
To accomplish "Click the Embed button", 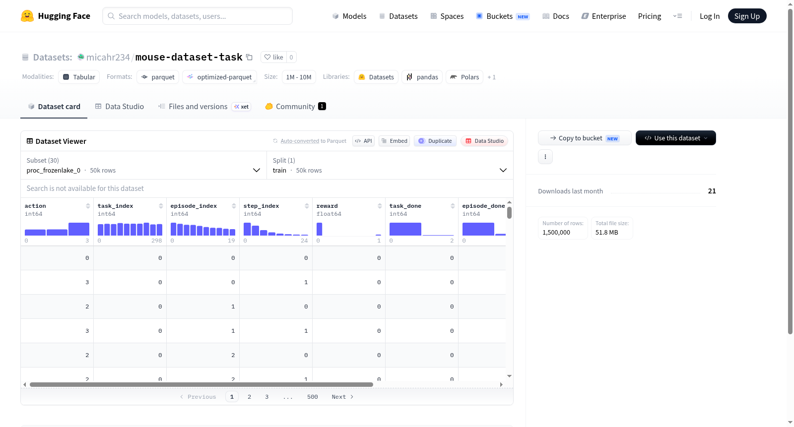I will click(x=394, y=141).
